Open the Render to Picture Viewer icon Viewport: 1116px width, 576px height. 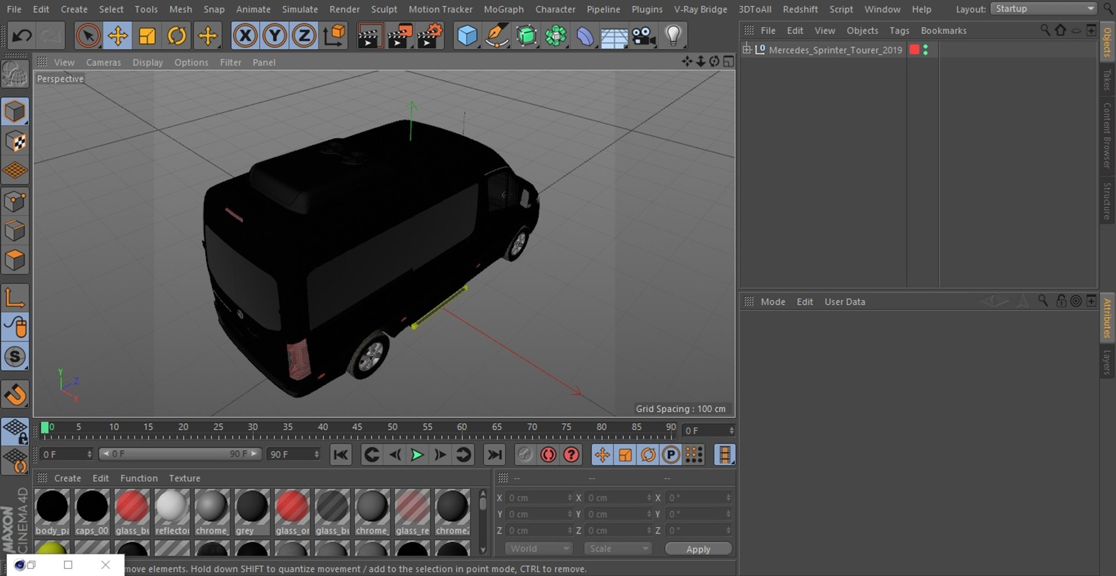[399, 36]
